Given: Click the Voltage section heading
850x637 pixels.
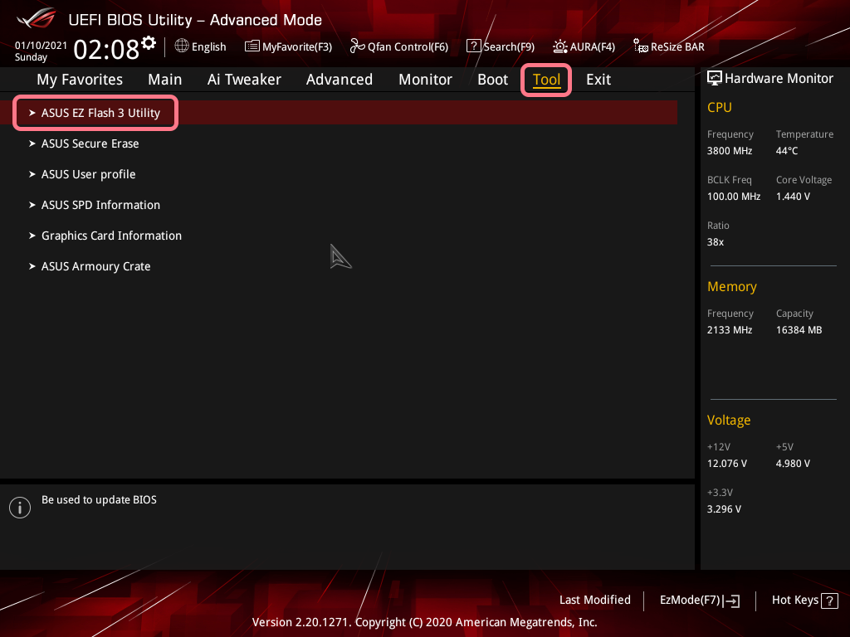Looking at the screenshot, I should click(x=729, y=421).
